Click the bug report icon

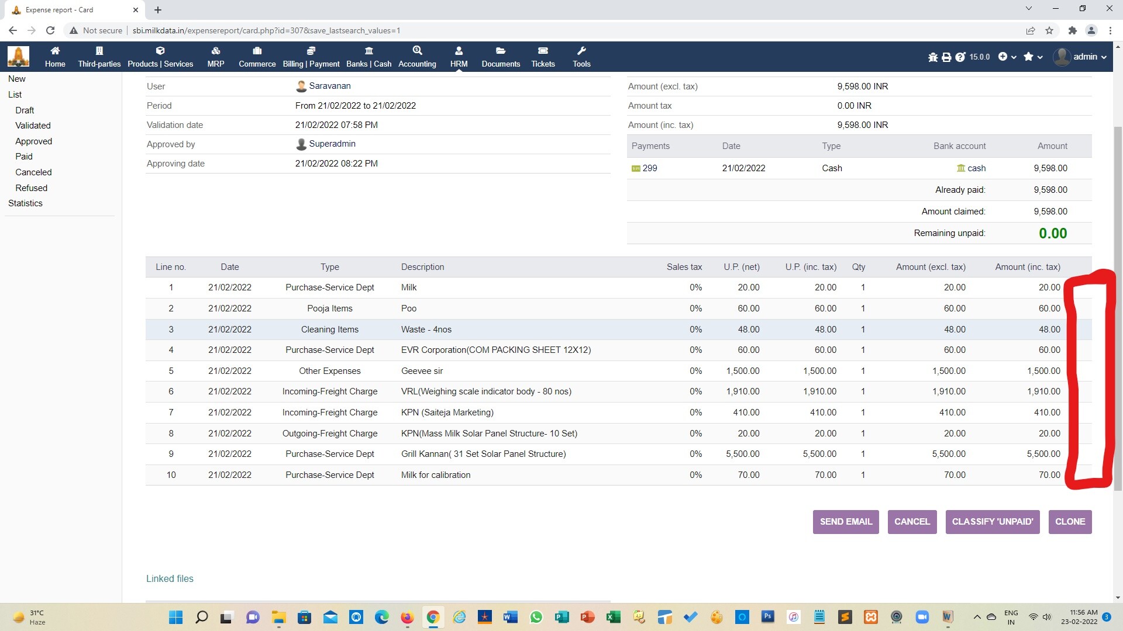tap(933, 57)
